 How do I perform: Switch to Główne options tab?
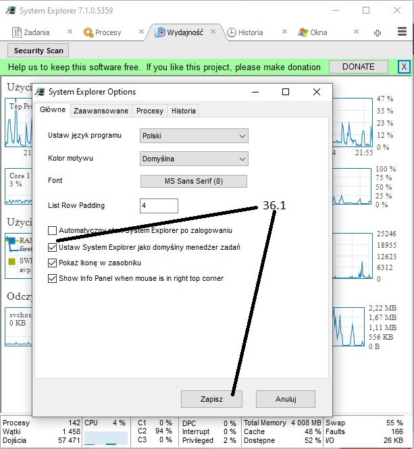(x=53, y=109)
